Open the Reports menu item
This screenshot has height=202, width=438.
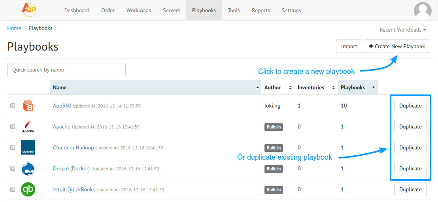pos(261,10)
